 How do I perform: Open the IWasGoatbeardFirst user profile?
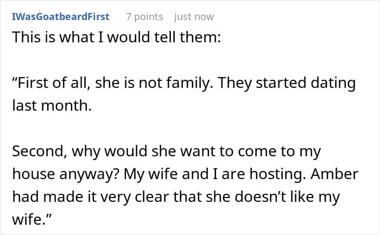60,17
